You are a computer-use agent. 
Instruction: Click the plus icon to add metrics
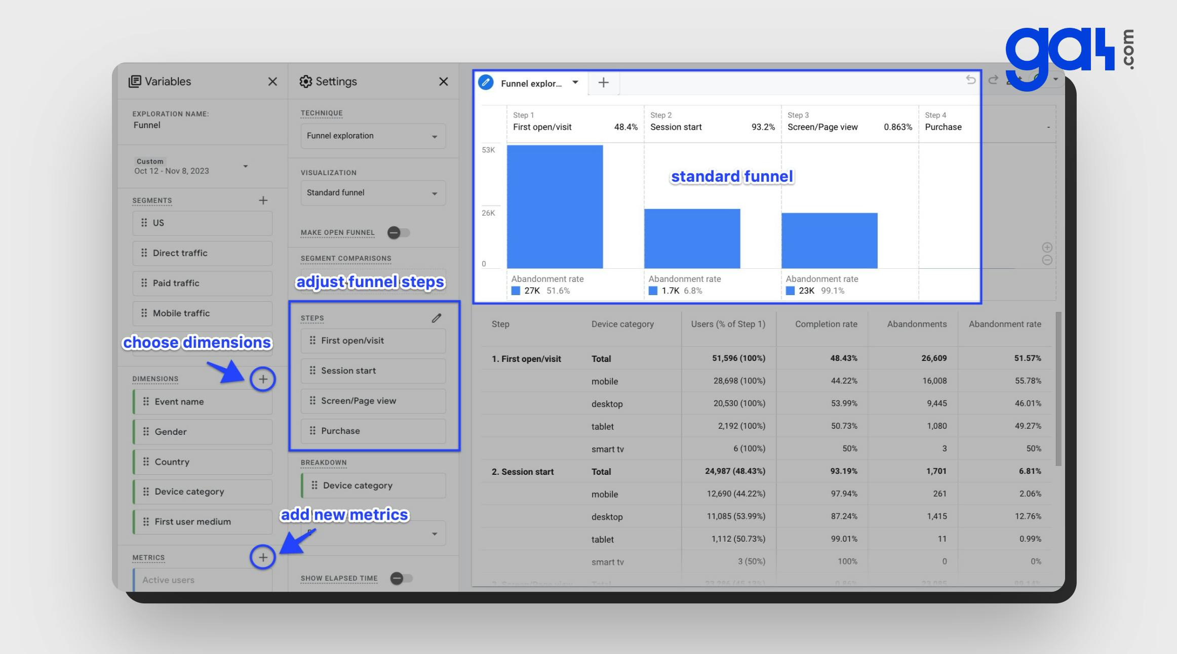263,557
